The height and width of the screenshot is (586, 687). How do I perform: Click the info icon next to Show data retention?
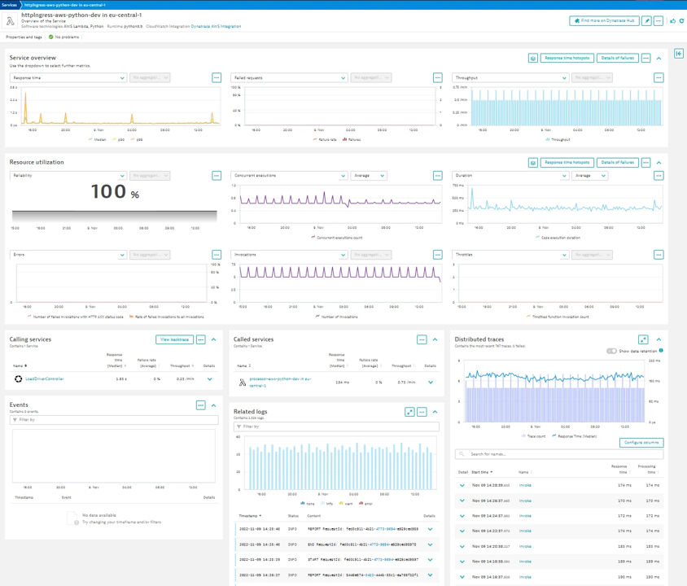tap(660, 350)
